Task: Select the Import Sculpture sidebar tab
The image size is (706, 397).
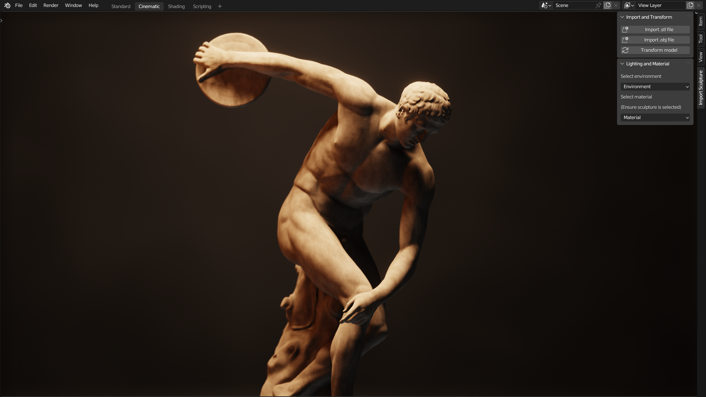Action: tap(701, 87)
